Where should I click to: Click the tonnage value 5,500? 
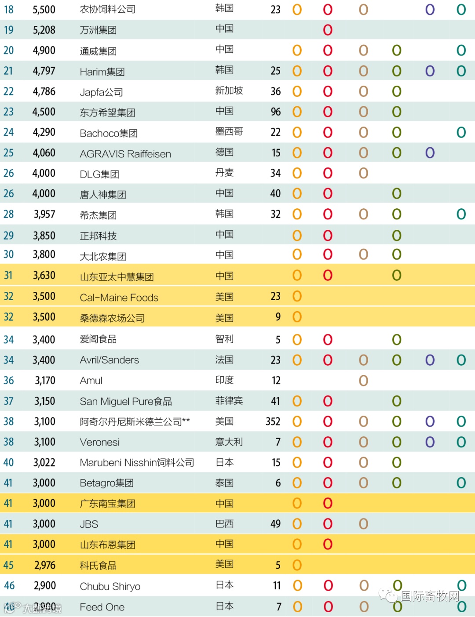point(44,9)
